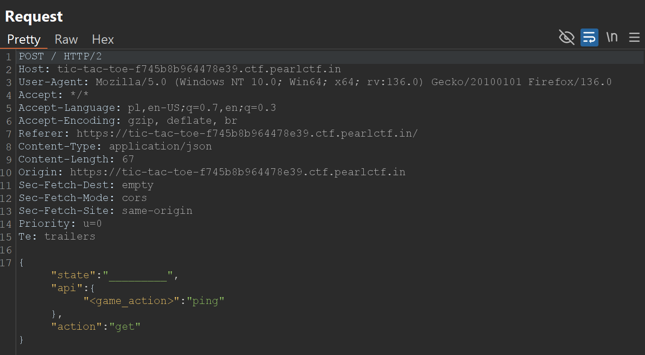Click the "state" JSON key
This screenshot has height=355, width=645.
[70, 275]
